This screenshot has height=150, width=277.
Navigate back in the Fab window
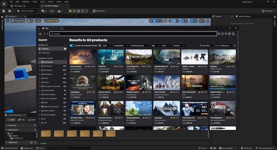[x=44, y=34]
